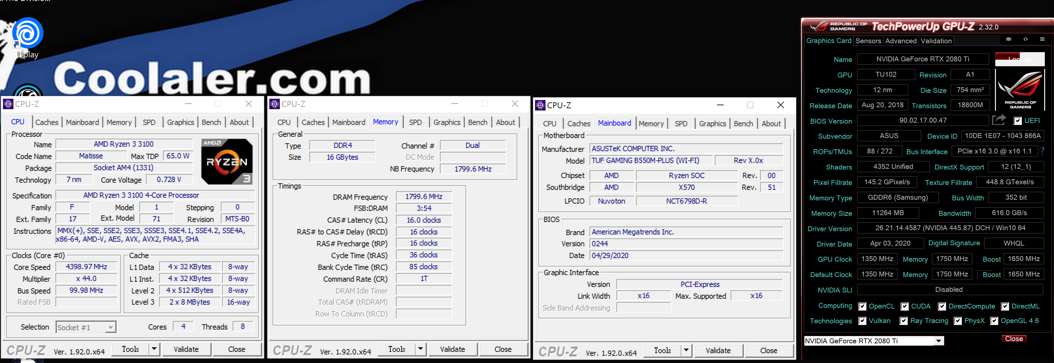1054x363 pixels.
Task: Click the BIOS date 04/29/2020 field
Action: click(686, 255)
